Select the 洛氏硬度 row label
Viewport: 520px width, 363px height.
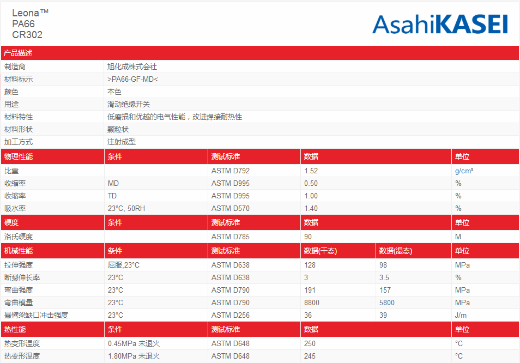19,237
